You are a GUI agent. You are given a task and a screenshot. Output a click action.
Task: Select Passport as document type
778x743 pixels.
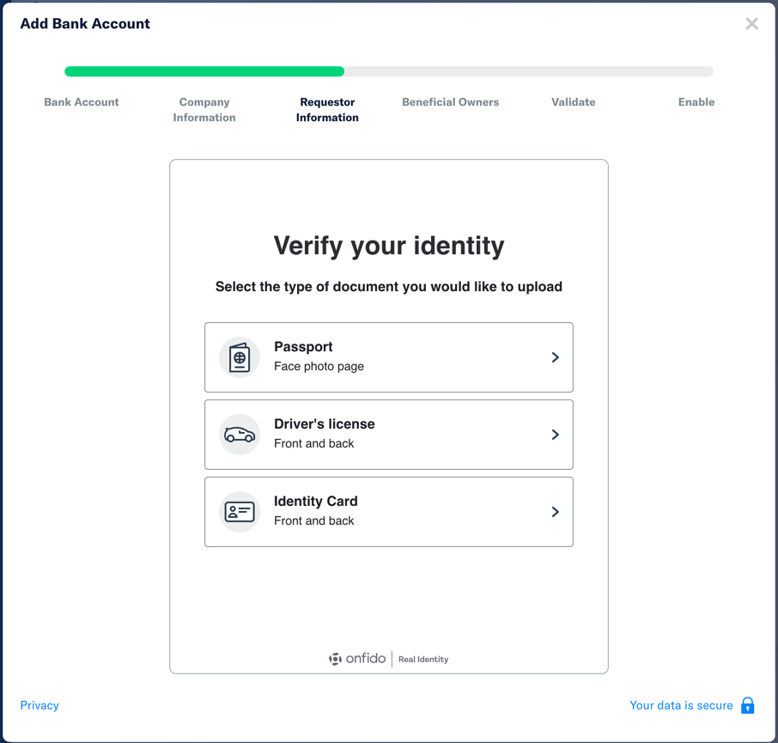(x=389, y=357)
